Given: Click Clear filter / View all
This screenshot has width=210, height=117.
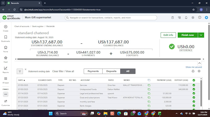Looking at the screenshot, I should coord(63,71).
